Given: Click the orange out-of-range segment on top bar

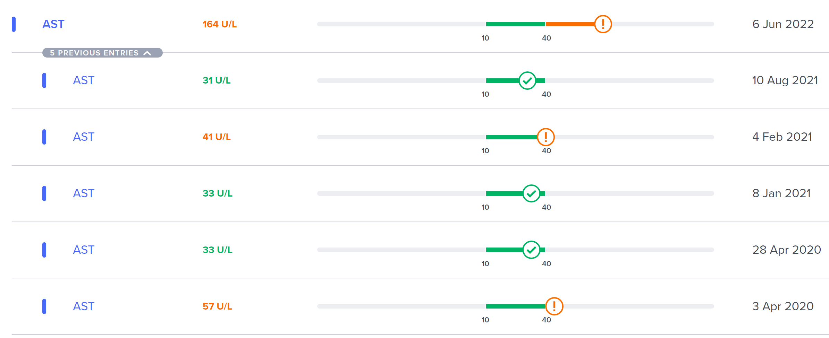Looking at the screenshot, I should pyautogui.click(x=570, y=24).
